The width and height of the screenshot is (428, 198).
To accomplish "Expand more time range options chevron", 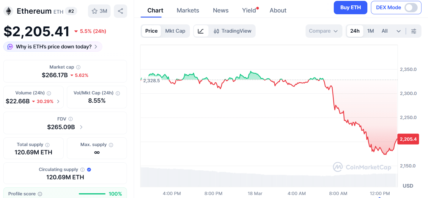I will point(399,31).
